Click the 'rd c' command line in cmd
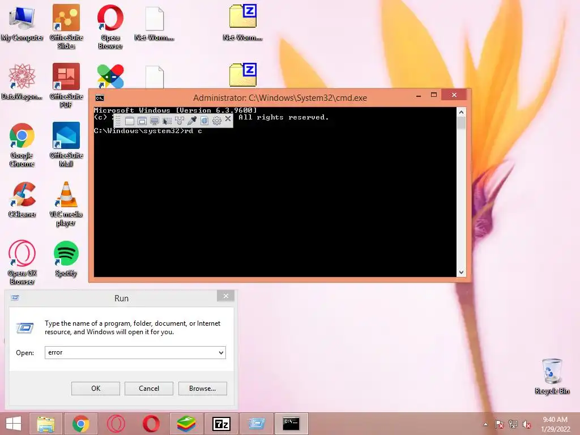 pyautogui.click(x=148, y=131)
